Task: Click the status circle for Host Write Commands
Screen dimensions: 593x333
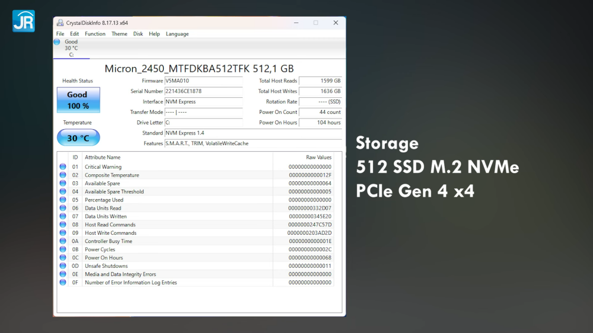Action: tap(63, 233)
